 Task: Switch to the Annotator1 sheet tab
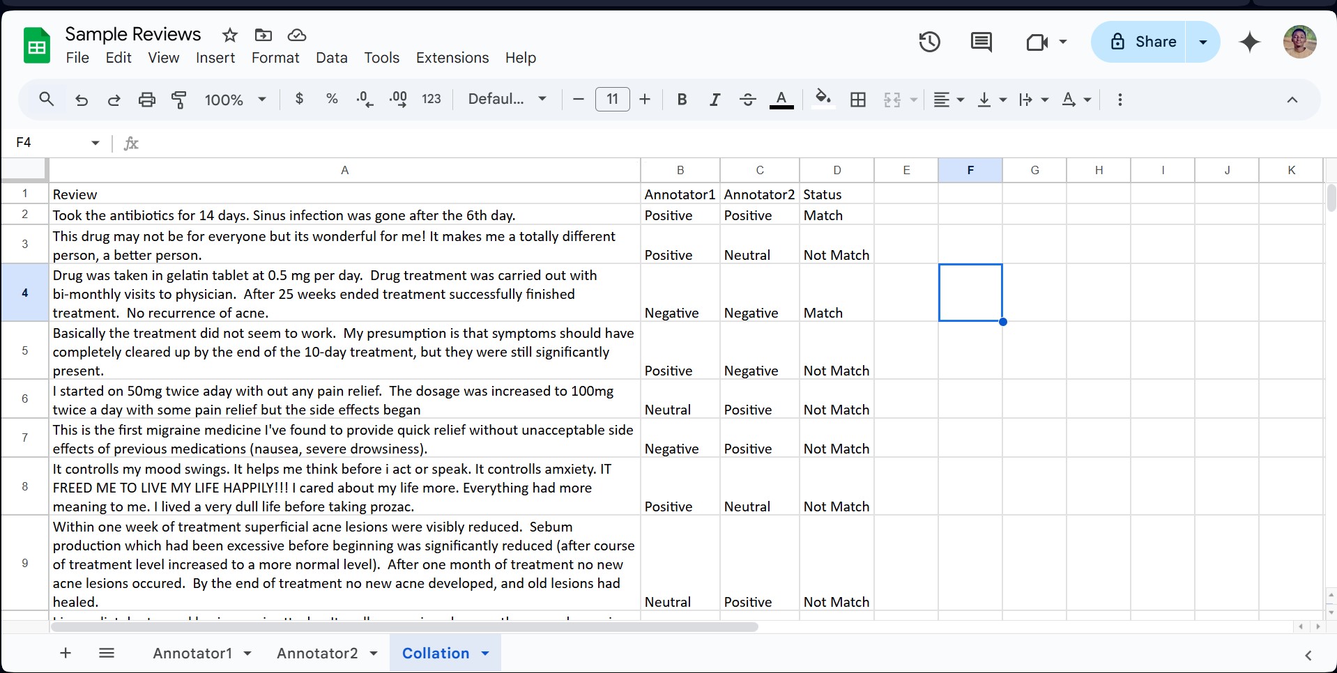coord(192,653)
